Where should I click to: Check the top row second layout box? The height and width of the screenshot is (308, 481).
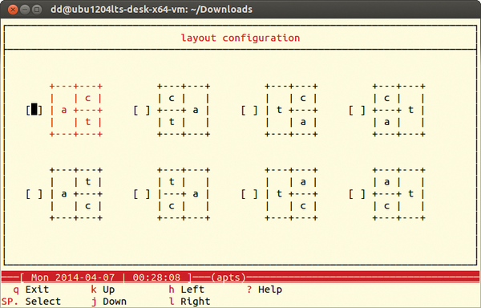click(142, 110)
